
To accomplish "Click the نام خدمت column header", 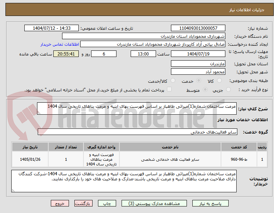I will [170, 147].
